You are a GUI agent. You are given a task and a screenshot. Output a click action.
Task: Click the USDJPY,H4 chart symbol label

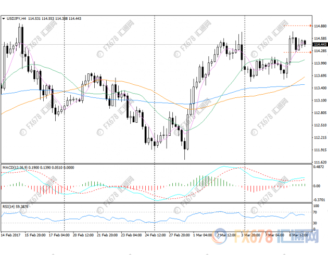[x=15, y=19]
